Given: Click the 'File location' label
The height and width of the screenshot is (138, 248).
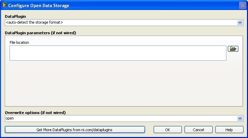Looking at the screenshot, I should pos(19,42).
